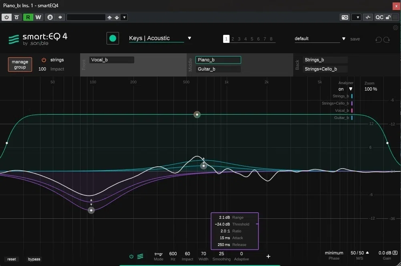401x266 pixels.
Task: Toggle Strings+Cello_b analyzer color marker
Action: 352,103
